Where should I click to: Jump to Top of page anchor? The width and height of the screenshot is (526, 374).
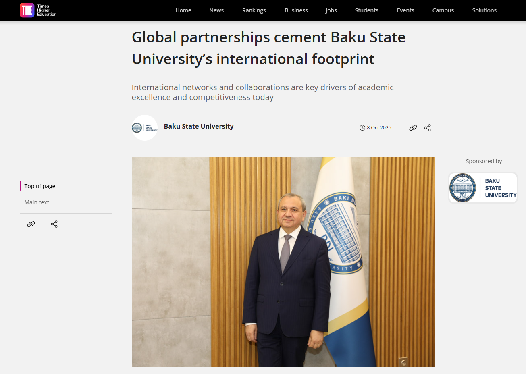pos(40,186)
